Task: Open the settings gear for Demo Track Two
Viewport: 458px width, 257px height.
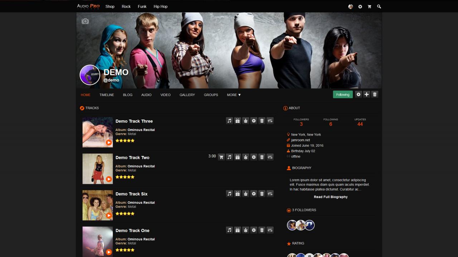Action: pyautogui.click(x=254, y=157)
